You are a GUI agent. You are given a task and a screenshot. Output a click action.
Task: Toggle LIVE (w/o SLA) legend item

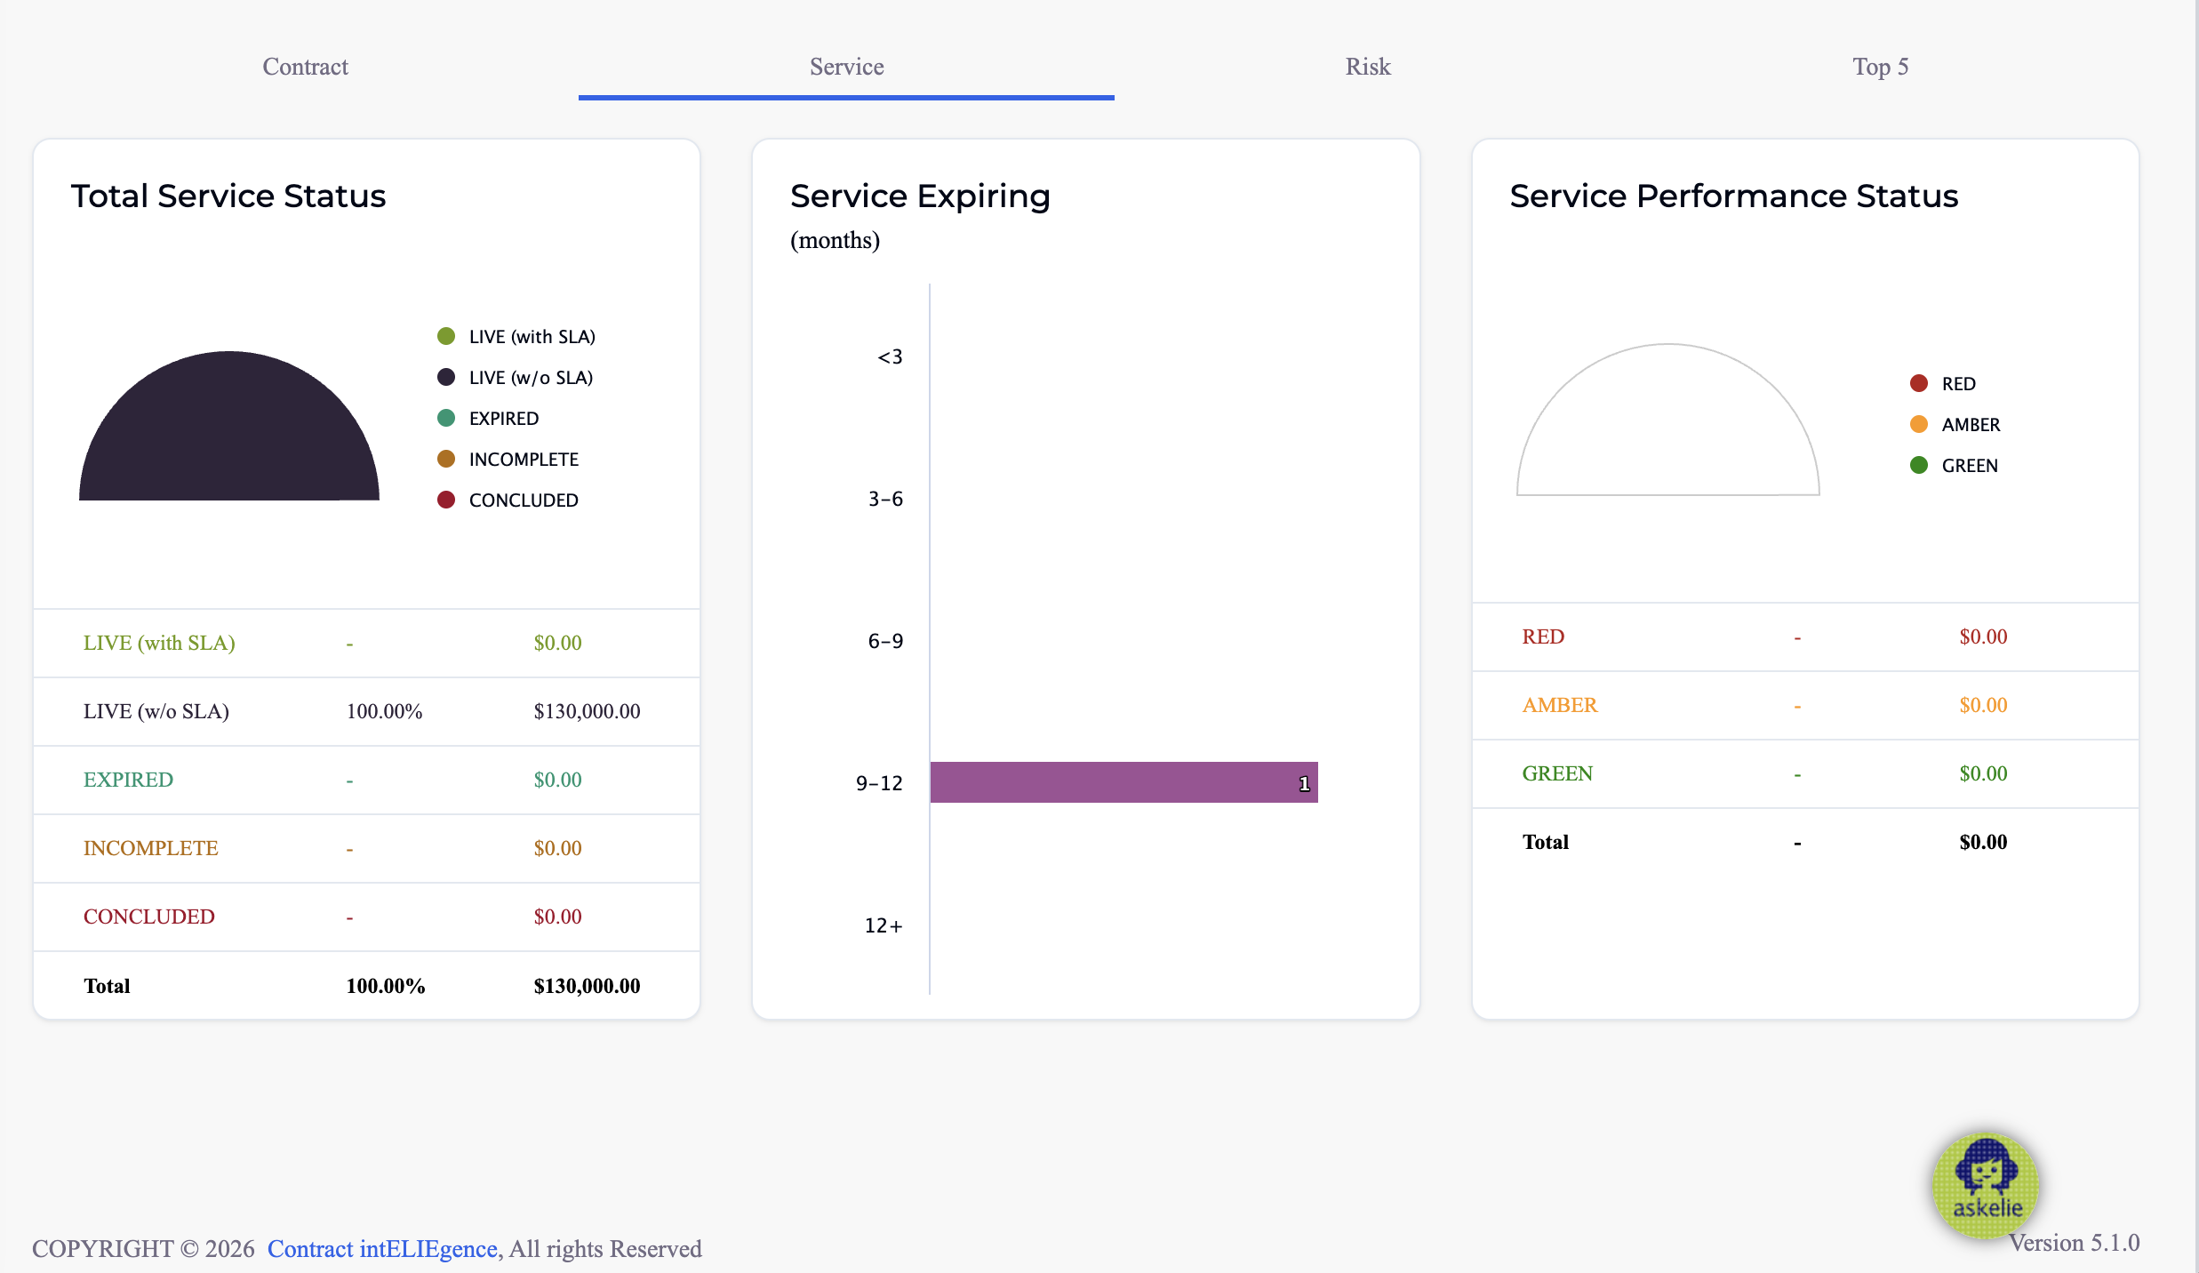tap(515, 377)
